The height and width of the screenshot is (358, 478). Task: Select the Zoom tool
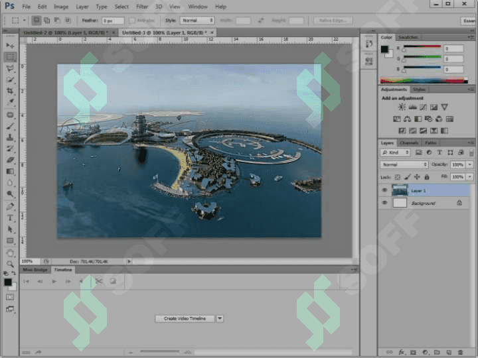point(10,264)
